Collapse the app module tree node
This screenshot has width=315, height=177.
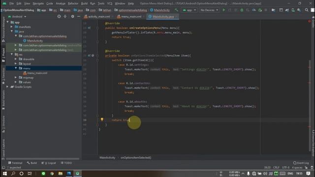pyautogui.click(x=8, y=22)
